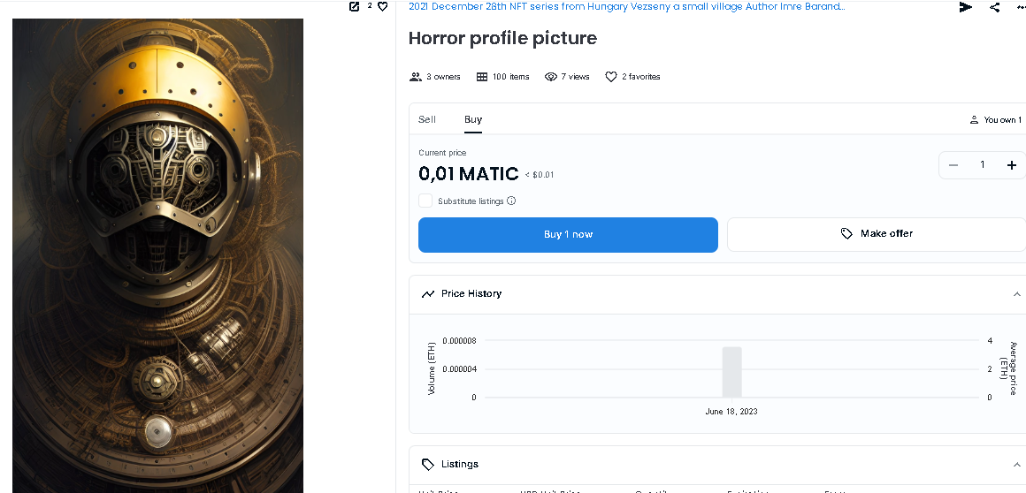
Task: Enable the Substitute listings checkbox
Action: [425, 201]
